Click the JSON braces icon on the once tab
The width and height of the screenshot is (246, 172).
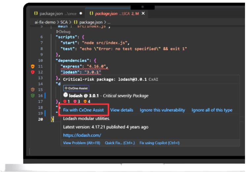click(x=36, y=13)
